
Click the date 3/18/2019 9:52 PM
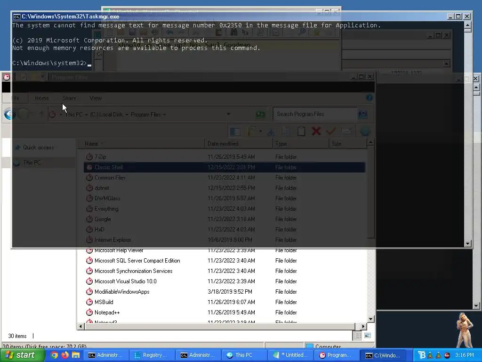pyautogui.click(x=230, y=292)
